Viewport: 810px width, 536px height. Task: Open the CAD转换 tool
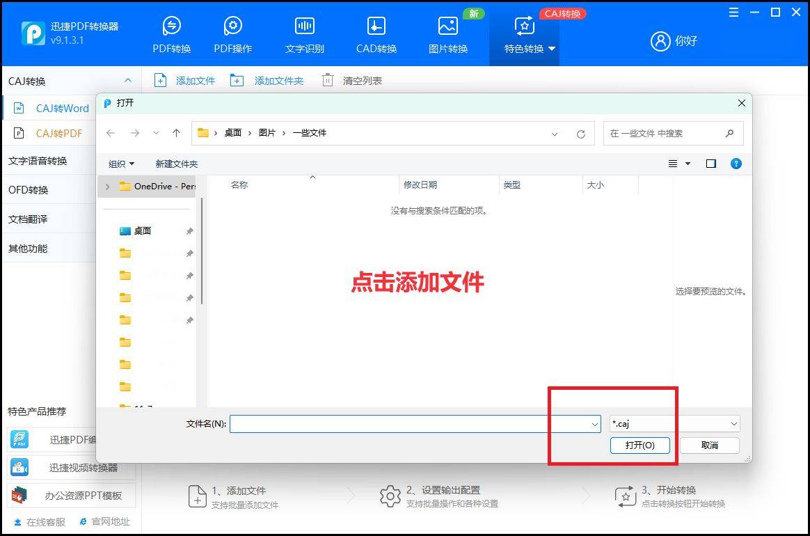point(375,33)
